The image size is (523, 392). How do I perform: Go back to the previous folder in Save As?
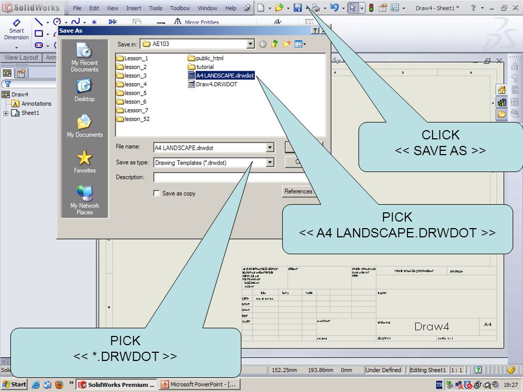(x=263, y=44)
